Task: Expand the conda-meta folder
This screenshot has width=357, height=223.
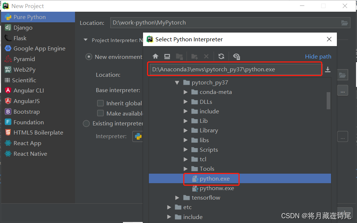Action: (185, 92)
